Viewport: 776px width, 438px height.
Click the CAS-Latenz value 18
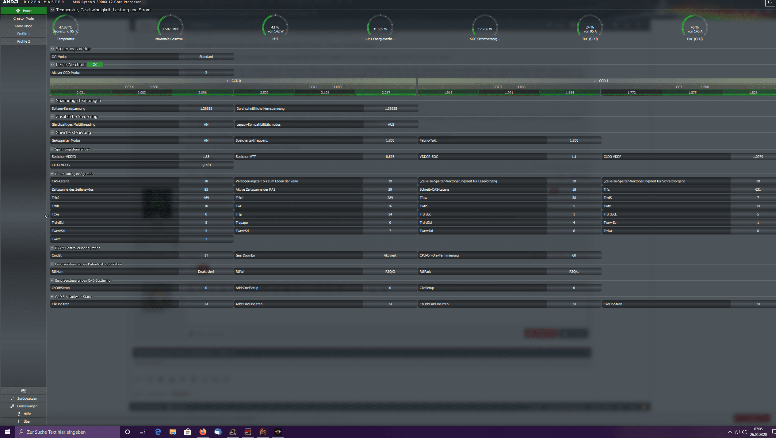(x=206, y=181)
